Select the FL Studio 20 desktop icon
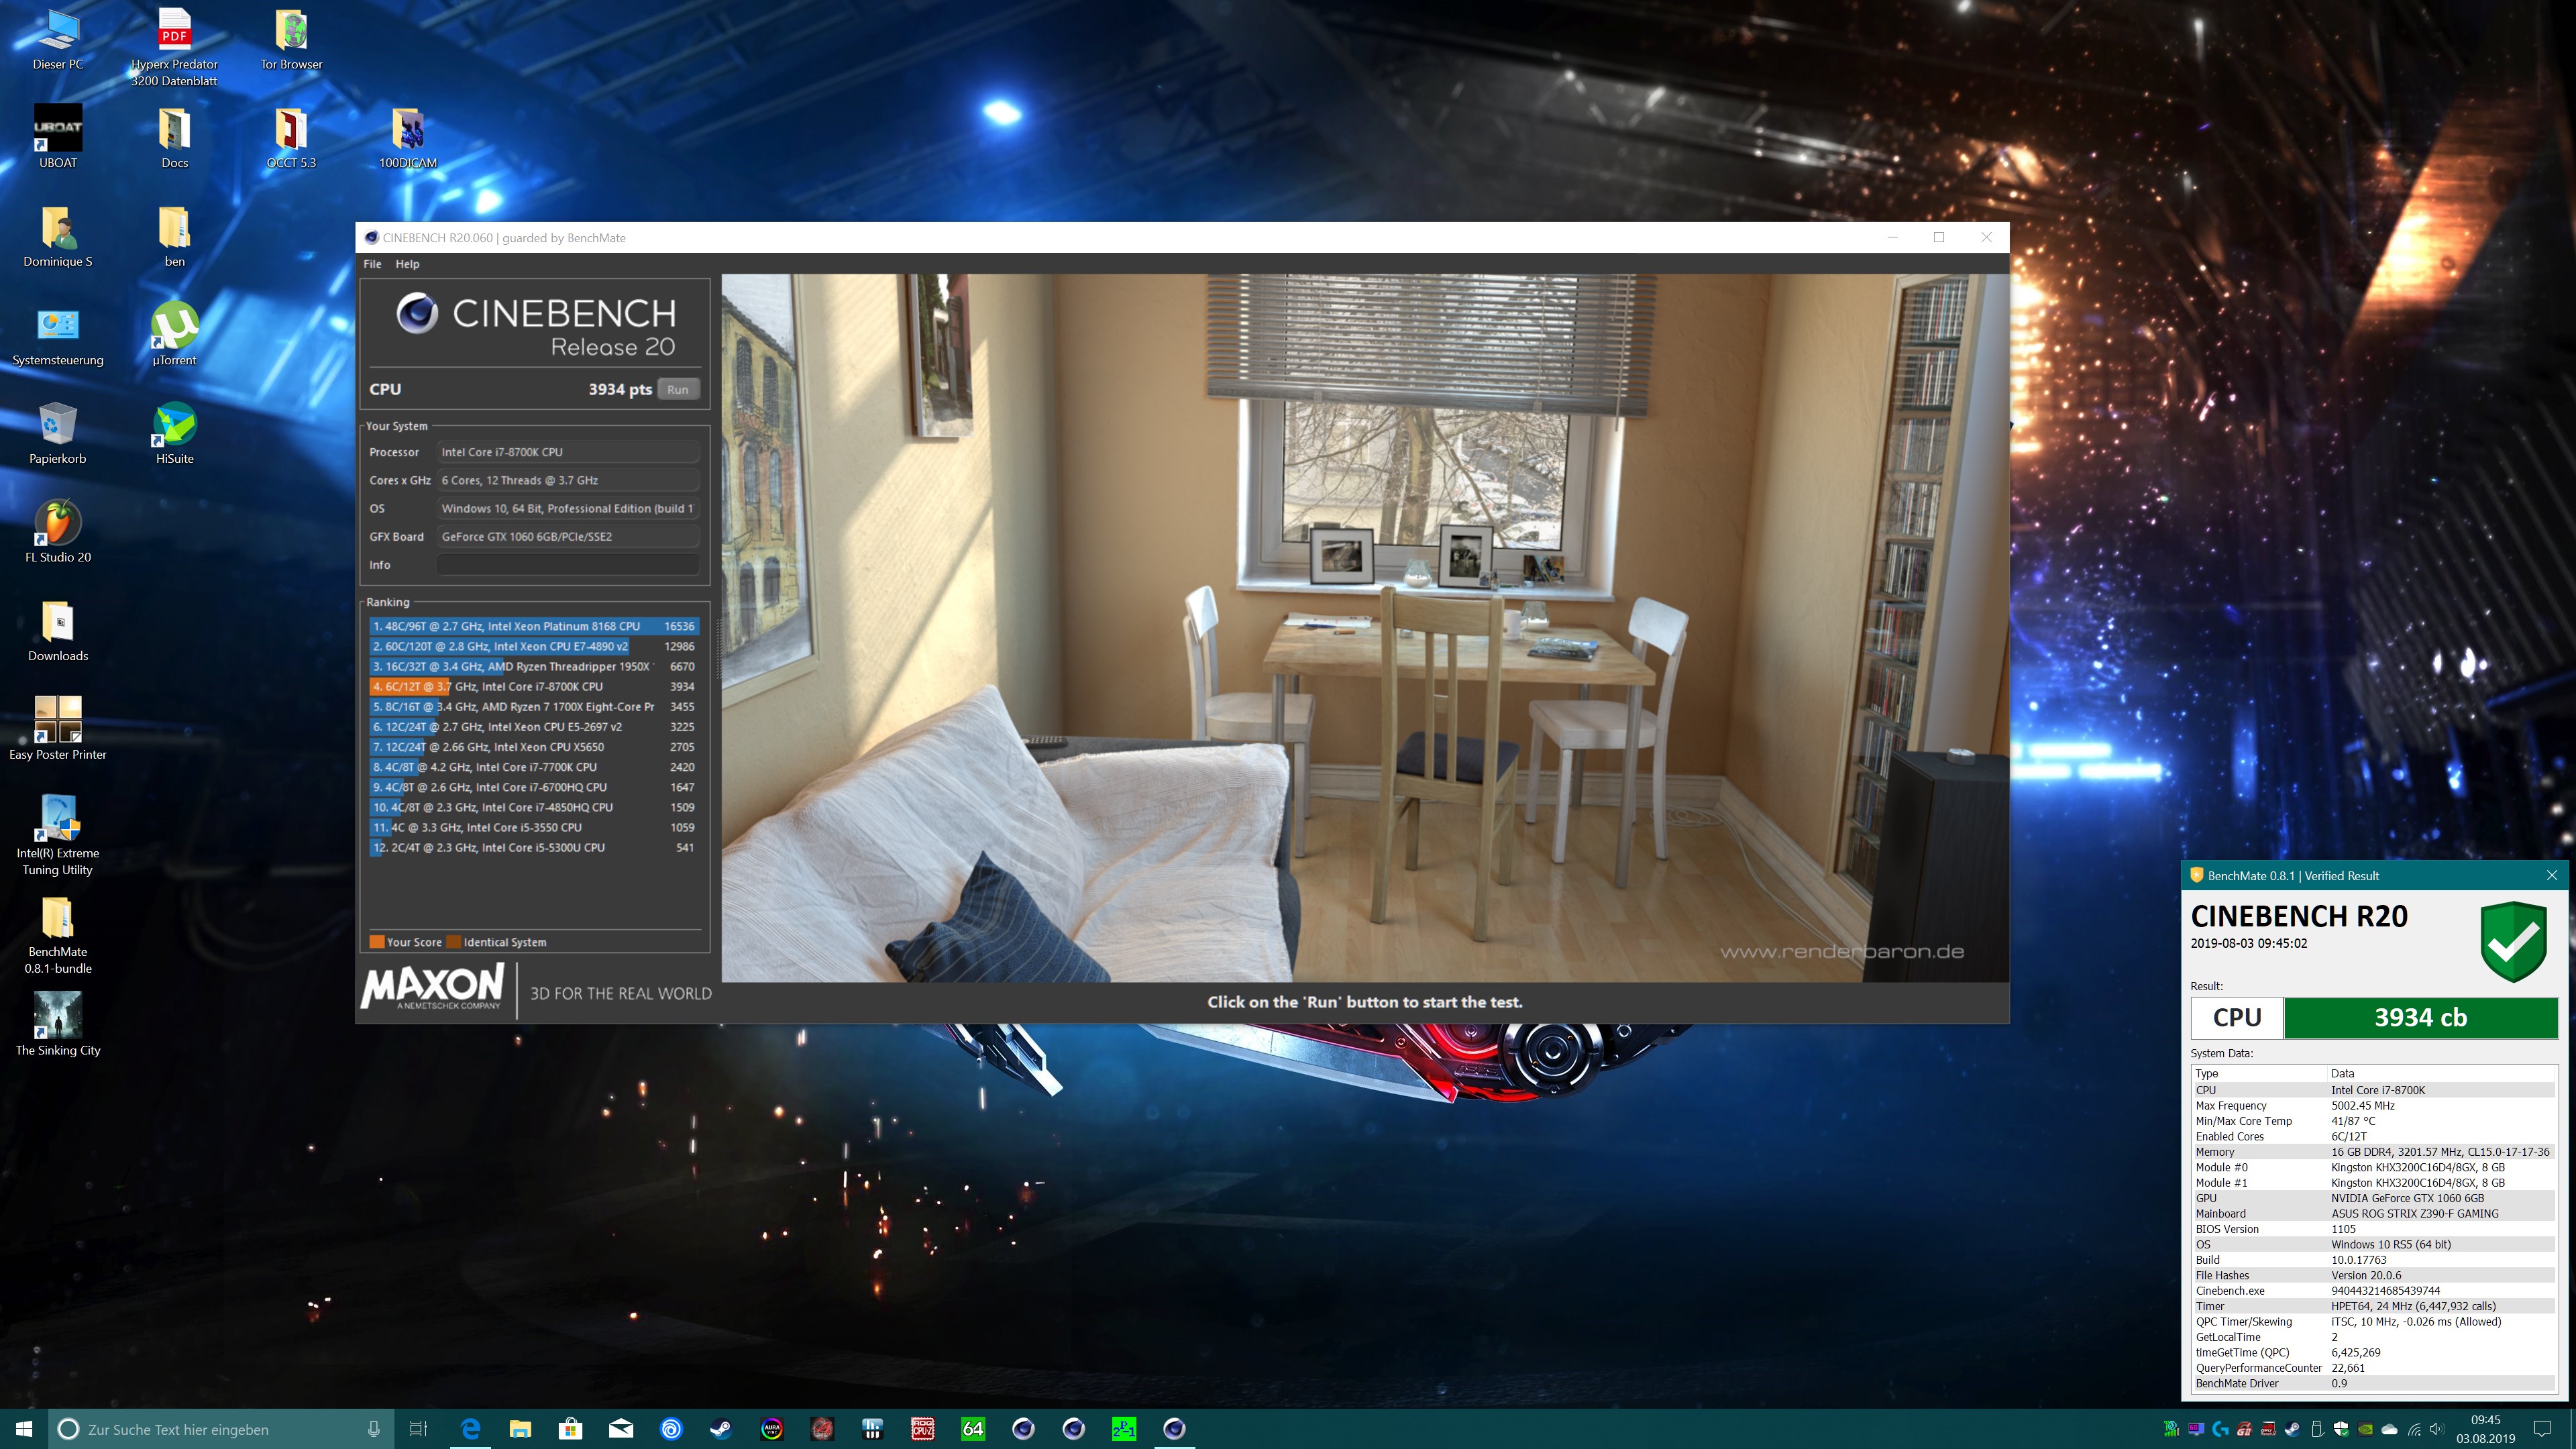The width and height of the screenshot is (2576, 1449). (58, 532)
